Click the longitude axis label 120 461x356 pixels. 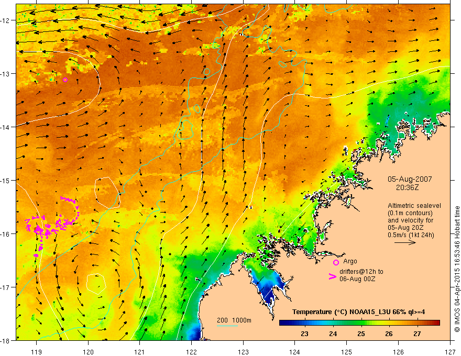88,352
